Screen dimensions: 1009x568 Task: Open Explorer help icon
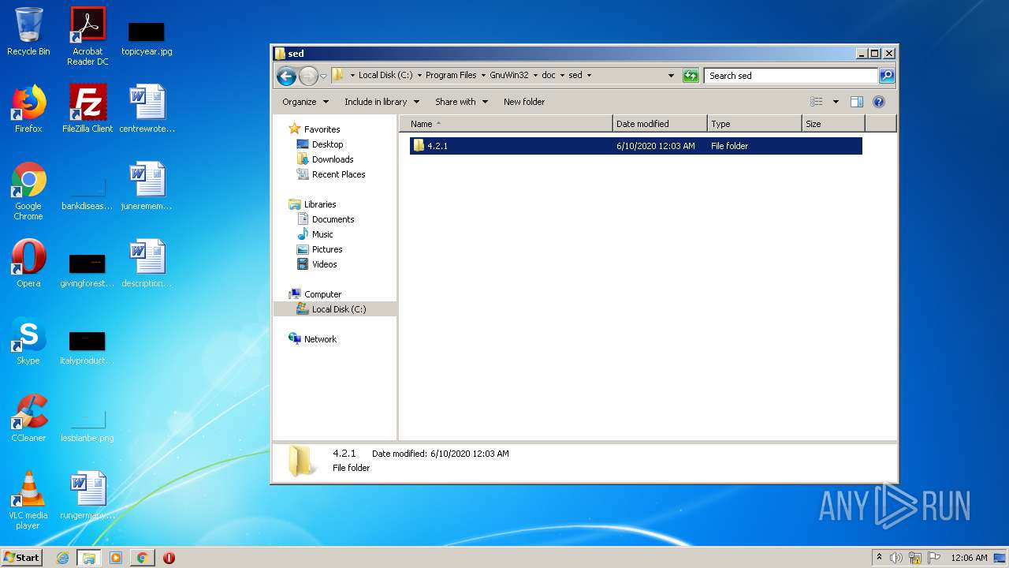tap(879, 102)
